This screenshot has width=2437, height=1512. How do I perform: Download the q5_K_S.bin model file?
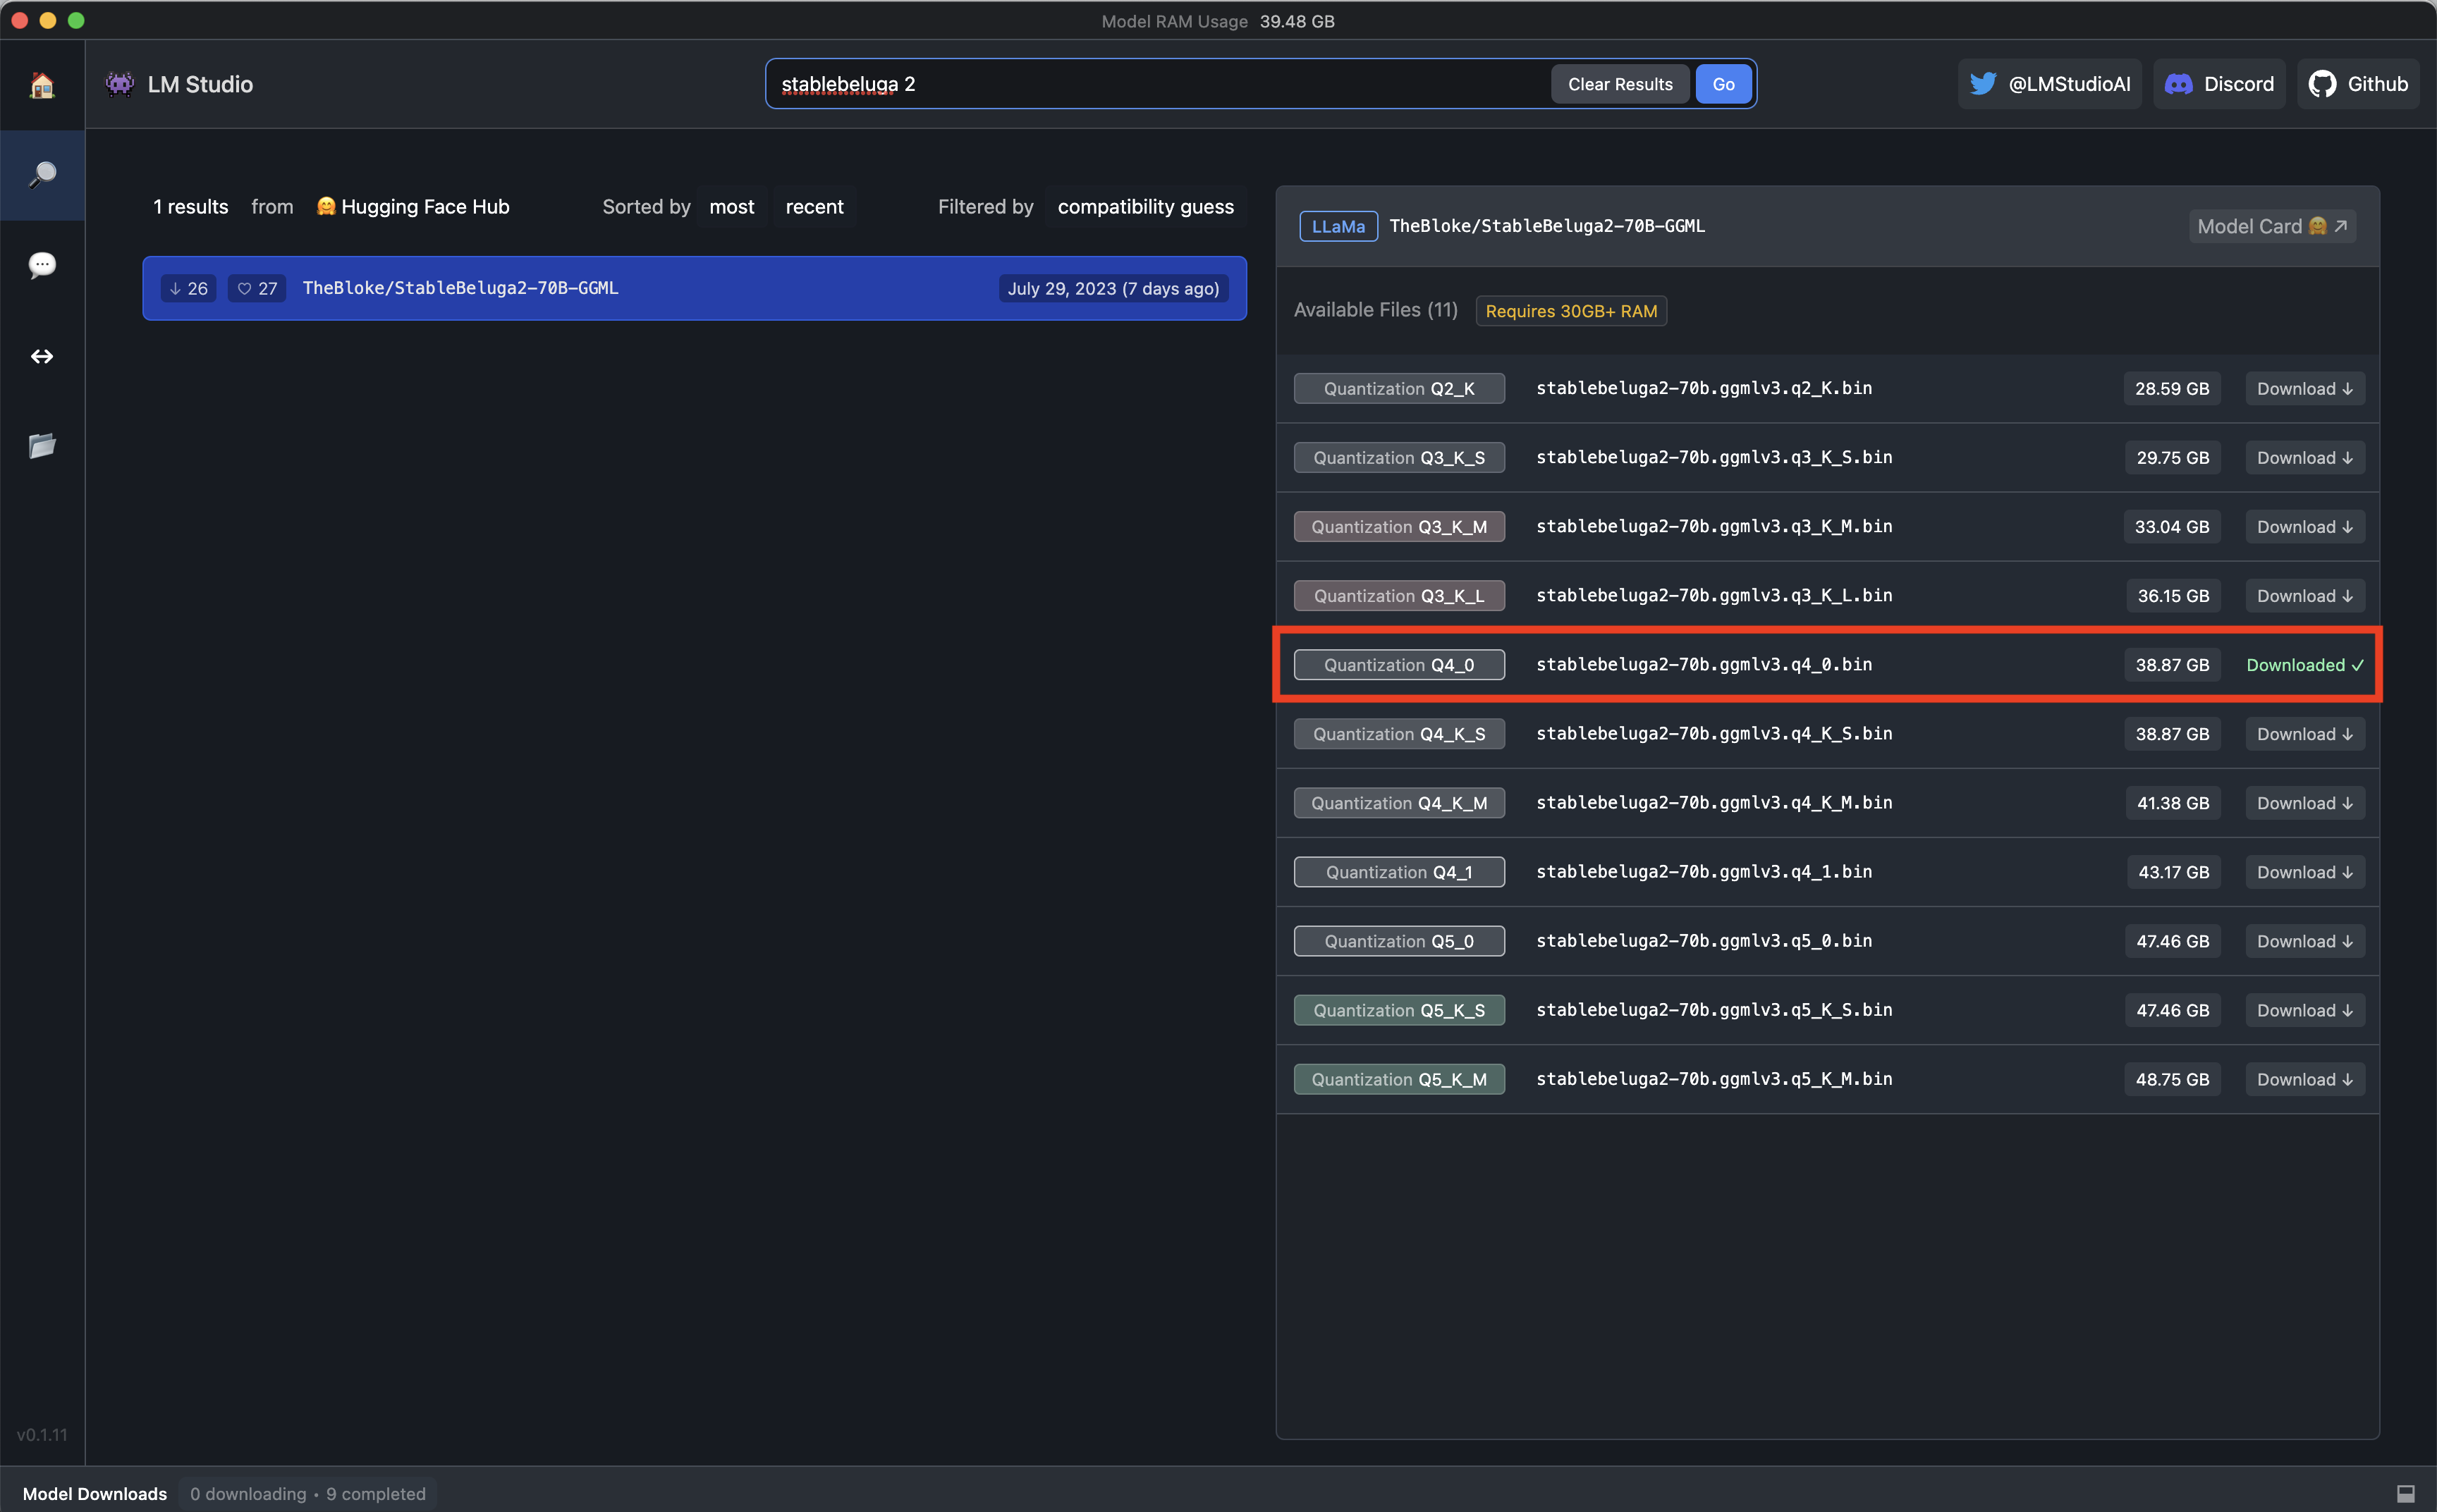(2304, 1010)
